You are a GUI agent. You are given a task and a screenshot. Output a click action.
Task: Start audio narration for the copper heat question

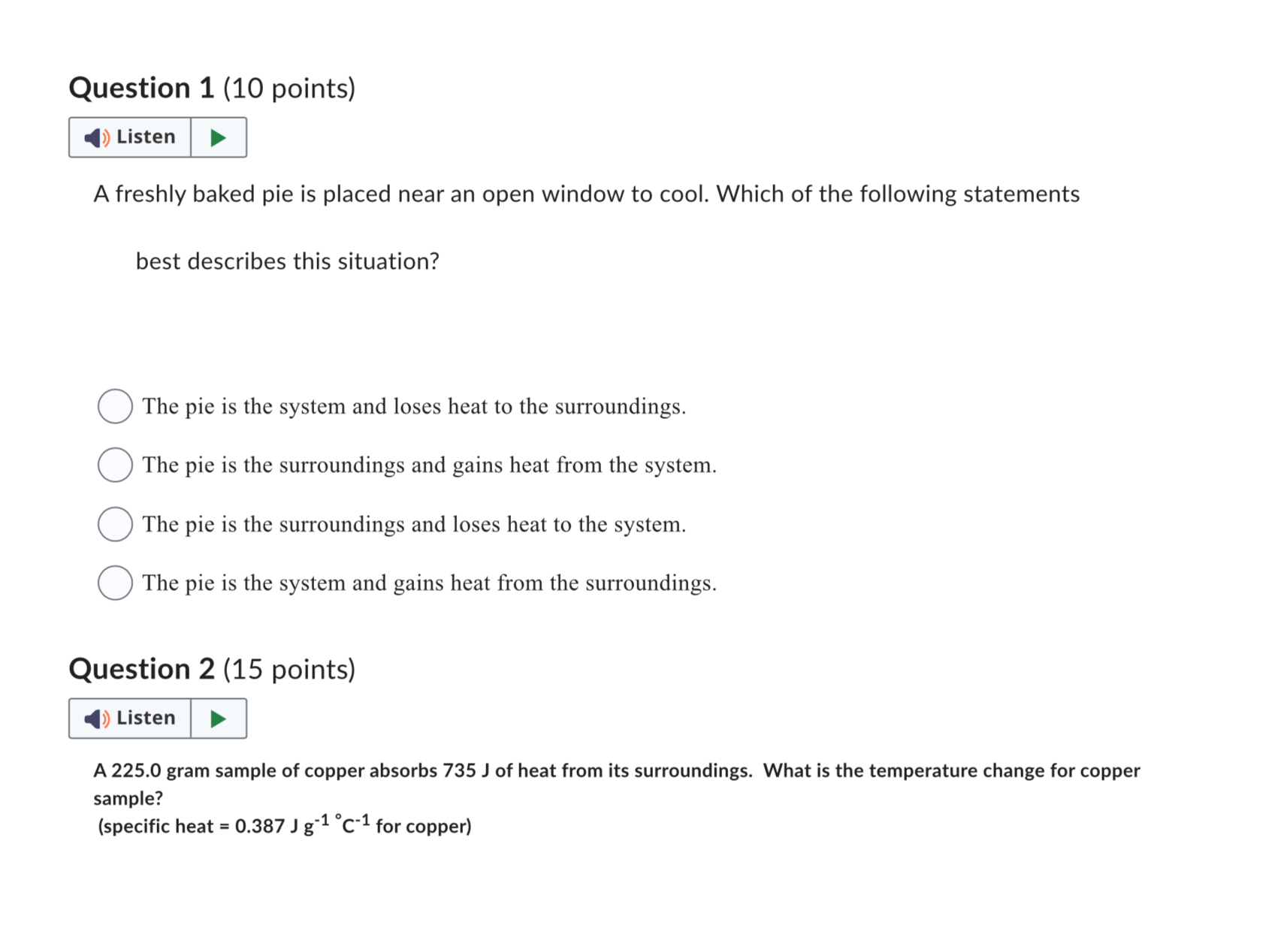(x=218, y=718)
